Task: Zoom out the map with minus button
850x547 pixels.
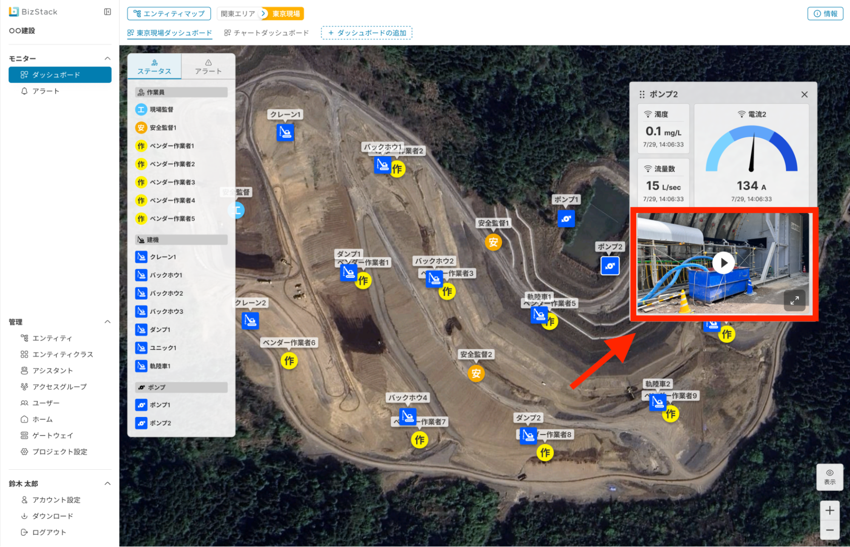Action: point(829,530)
